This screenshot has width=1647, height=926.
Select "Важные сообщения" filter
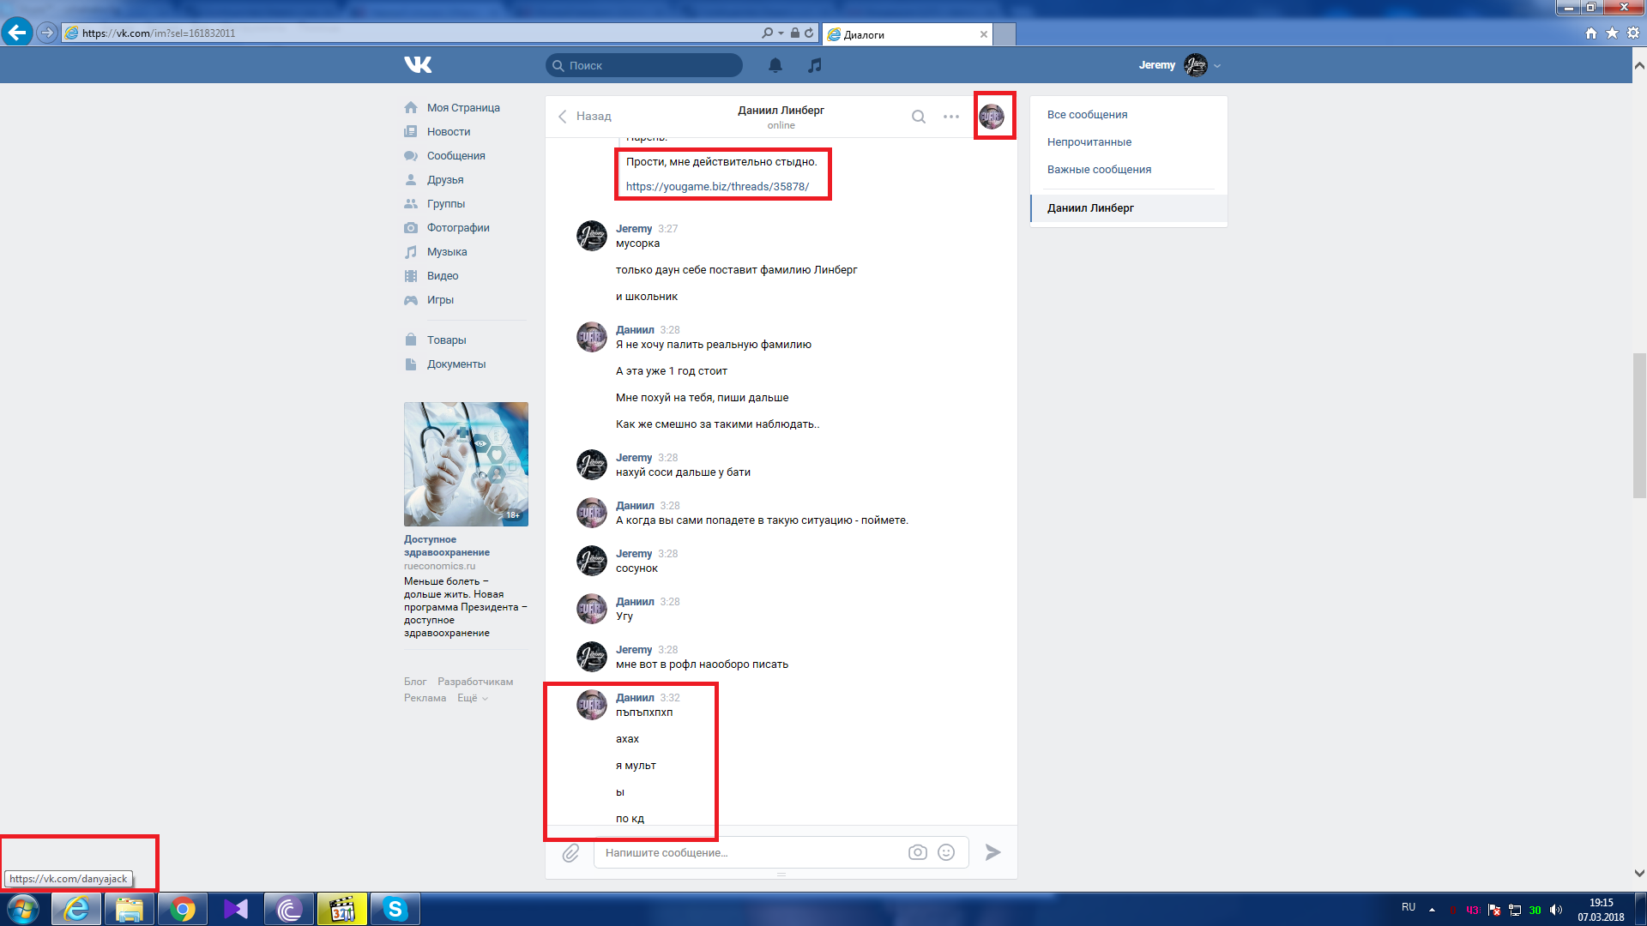coord(1099,170)
